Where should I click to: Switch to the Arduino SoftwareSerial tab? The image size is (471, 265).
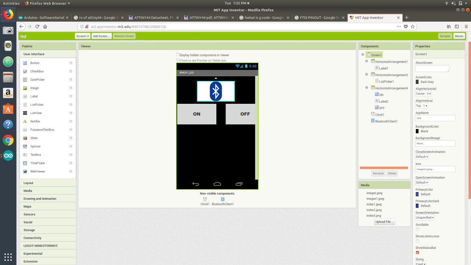pos(43,17)
